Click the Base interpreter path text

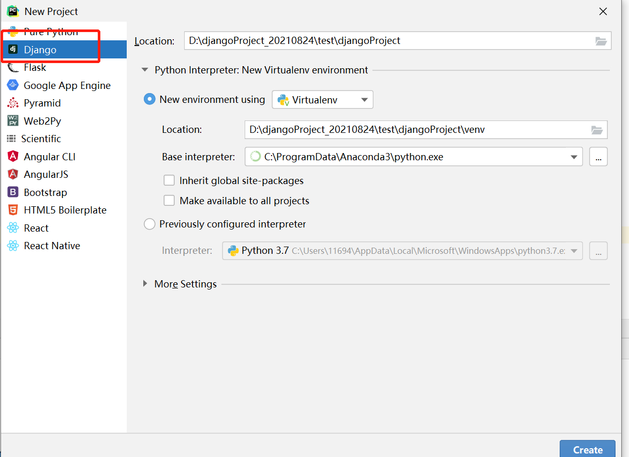[x=353, y=157]
